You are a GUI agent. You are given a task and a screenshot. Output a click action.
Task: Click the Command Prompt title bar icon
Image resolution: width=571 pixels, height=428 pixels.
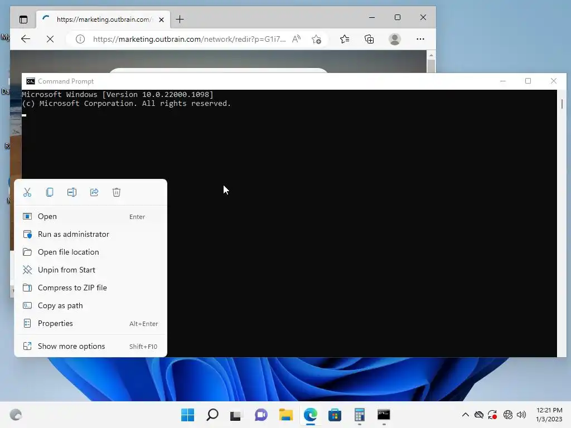point(31,81)
